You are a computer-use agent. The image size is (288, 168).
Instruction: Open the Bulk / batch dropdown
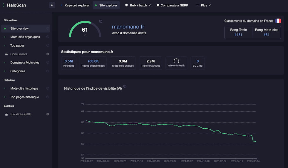click(x=138, y=5)
